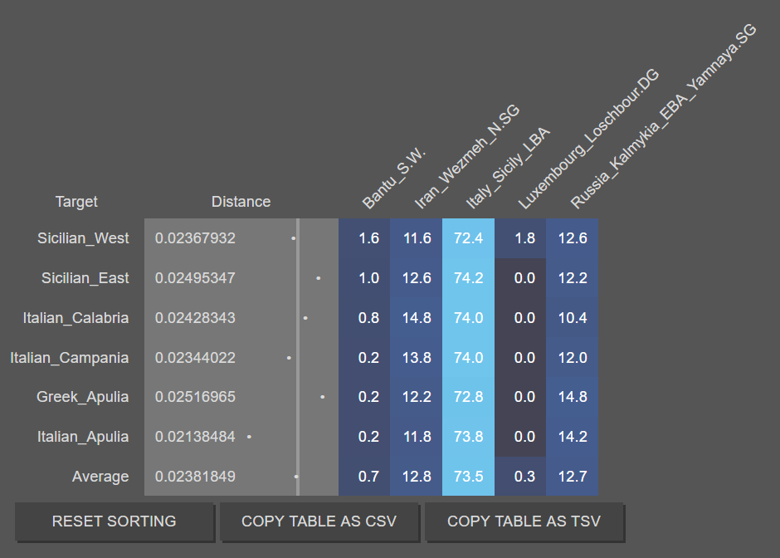Viewport: 780px width, 558px height.
Task: Click the 12.6 Yamnaya cell for Sicilian_West
Action: (x=572, y=238)
